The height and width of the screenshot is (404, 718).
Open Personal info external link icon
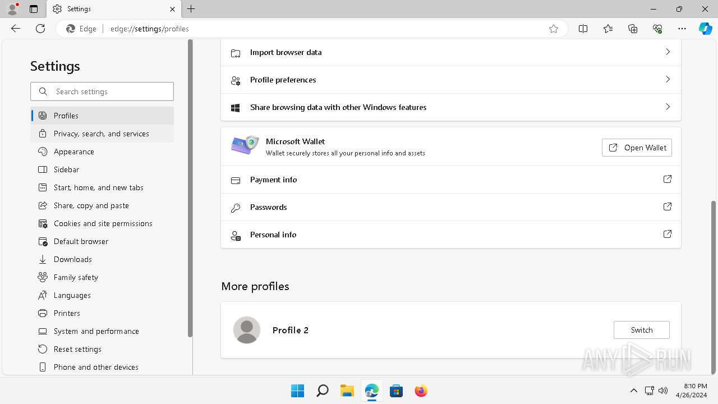(668, 234)
